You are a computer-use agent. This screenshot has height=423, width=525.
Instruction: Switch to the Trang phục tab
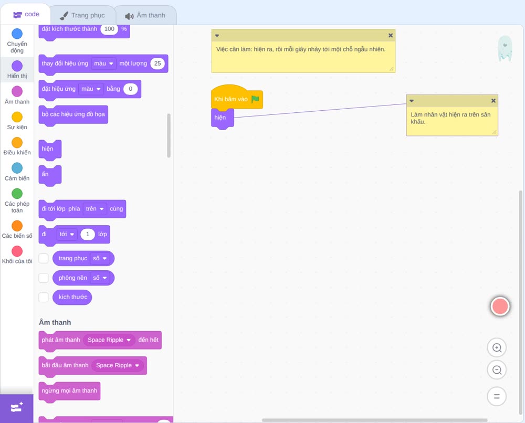pos(82,15)
